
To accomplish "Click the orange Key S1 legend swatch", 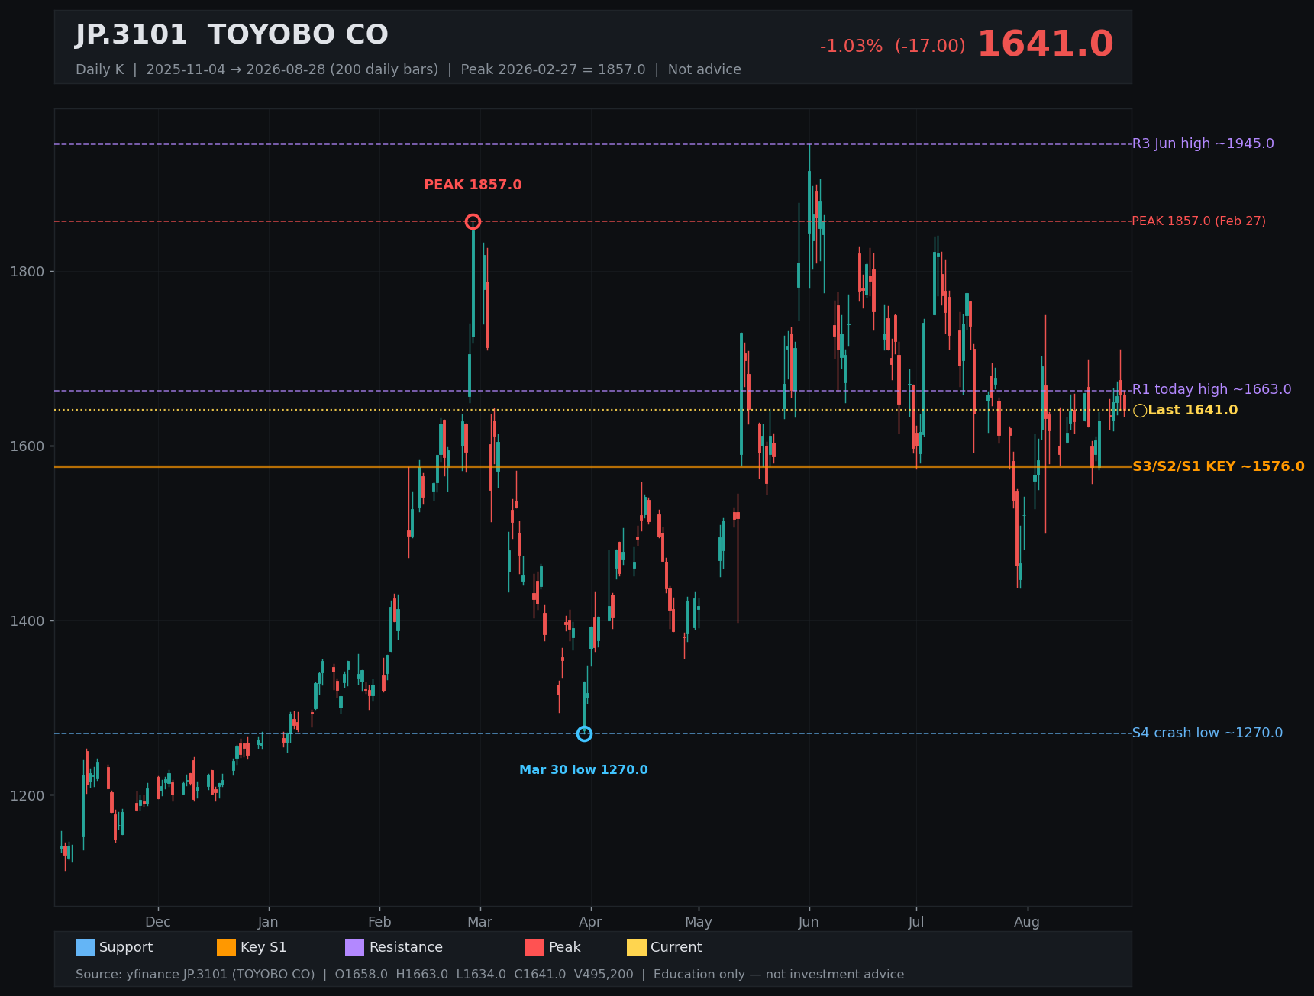I will coord(227,947).
